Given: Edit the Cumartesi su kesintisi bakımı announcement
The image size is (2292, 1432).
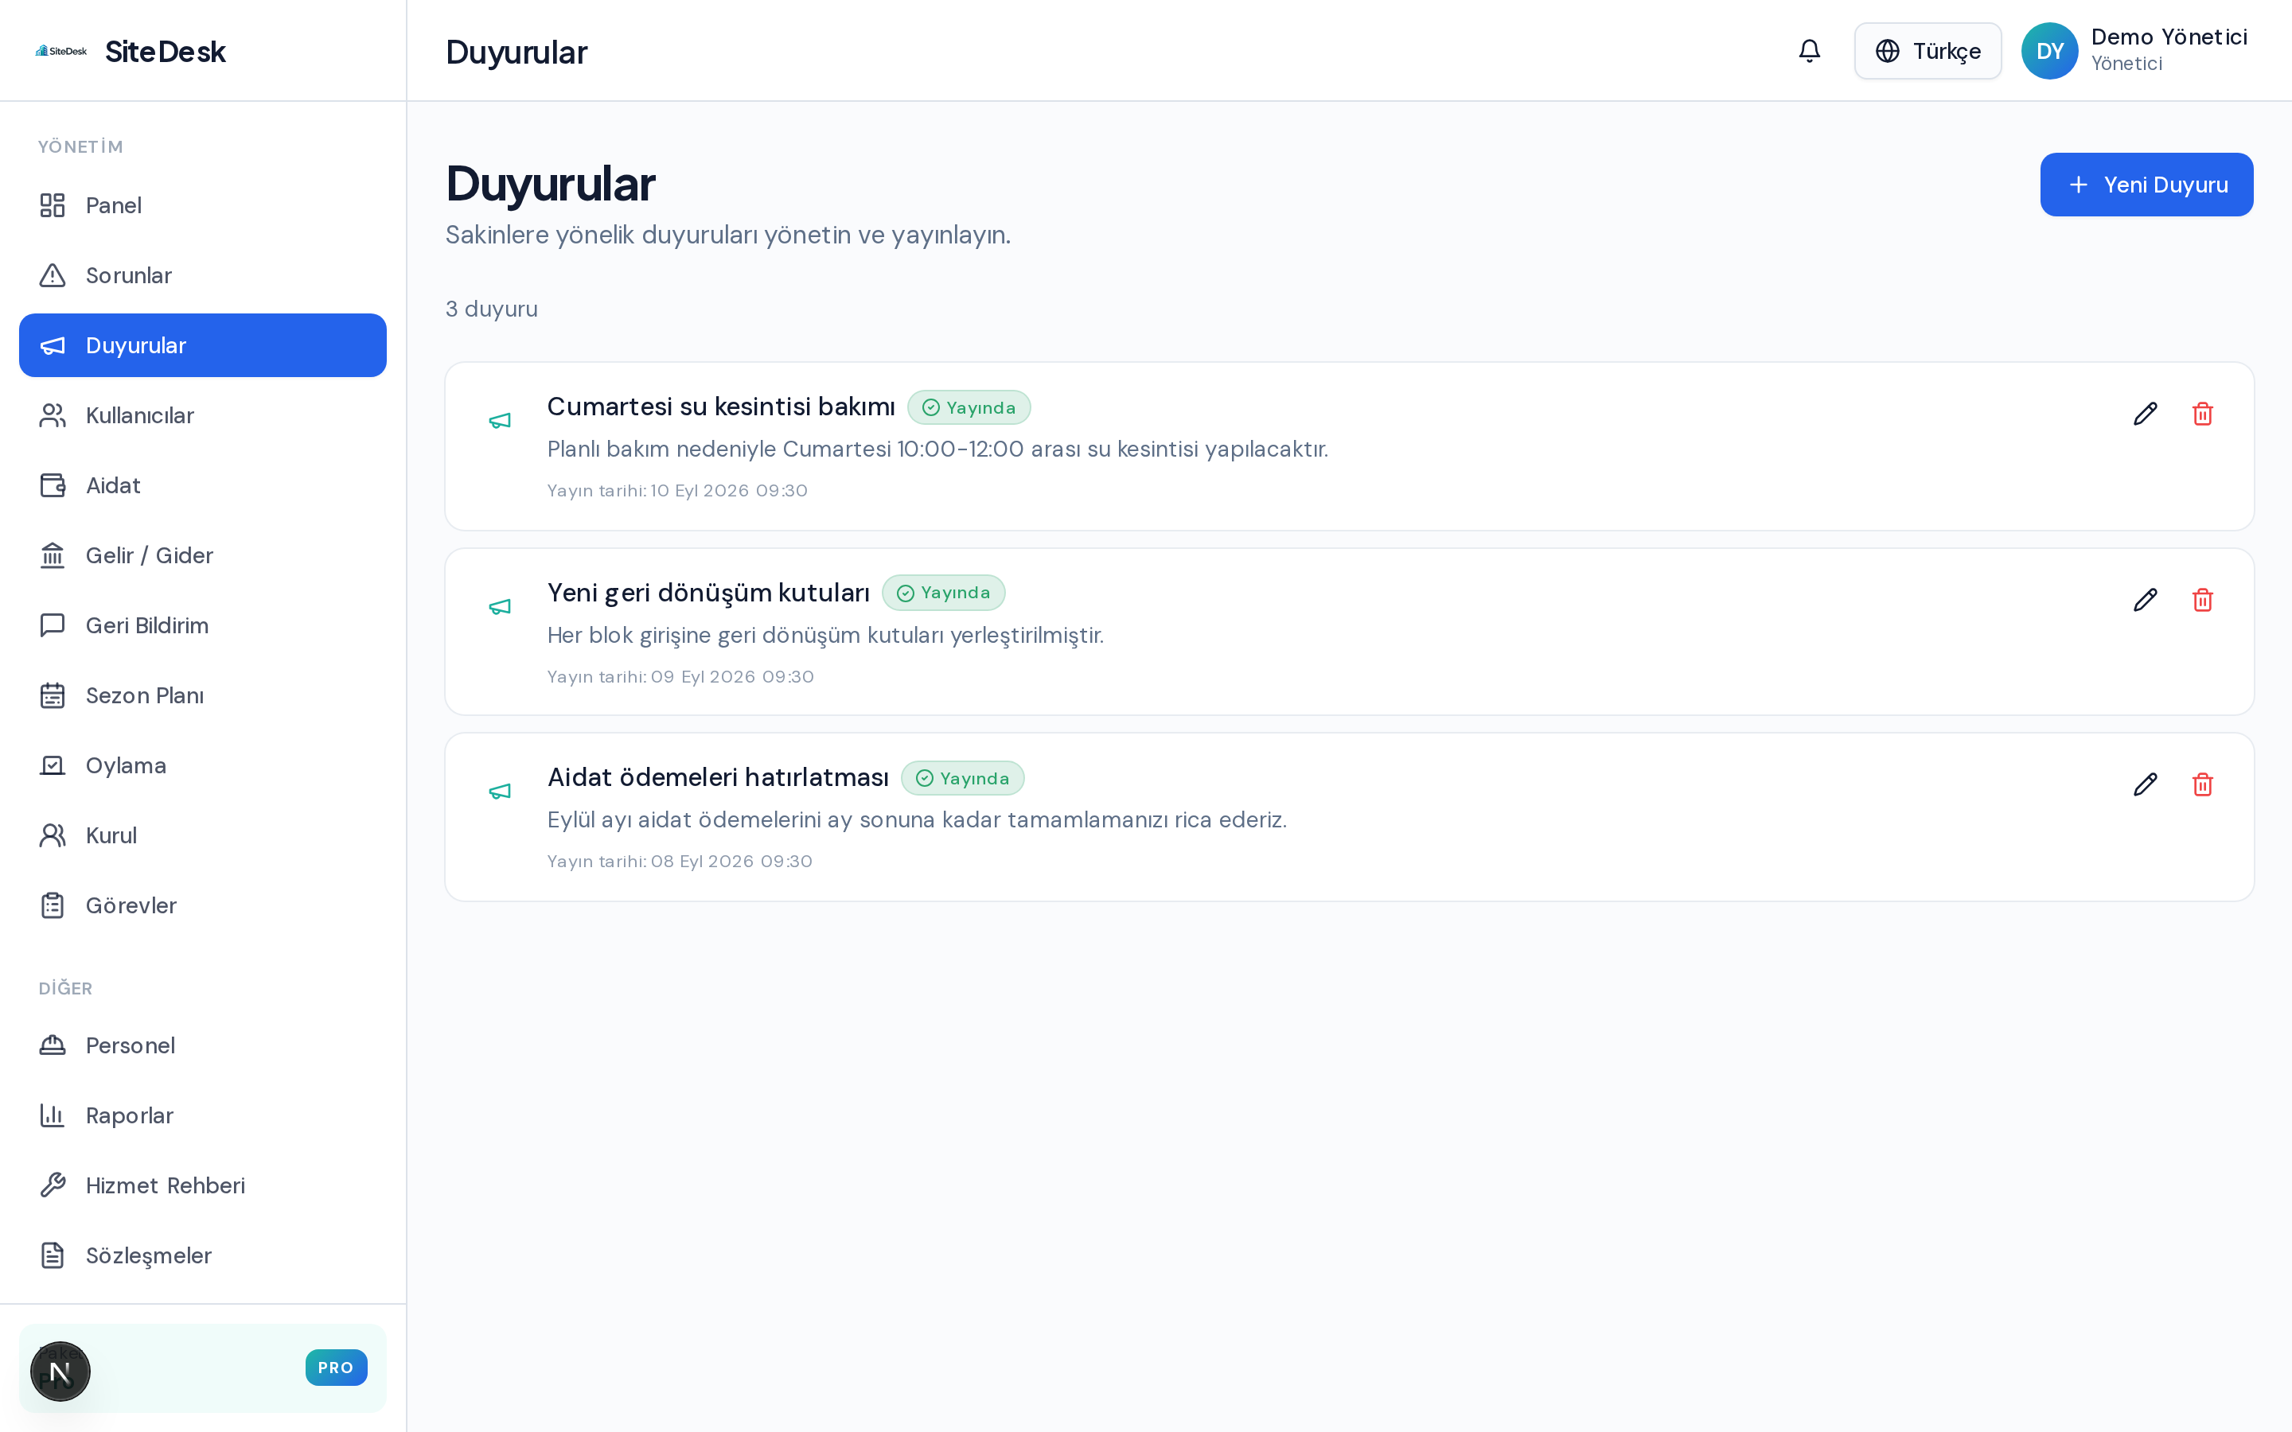Looking at the screenshot, I should [x=2146, y=414].
